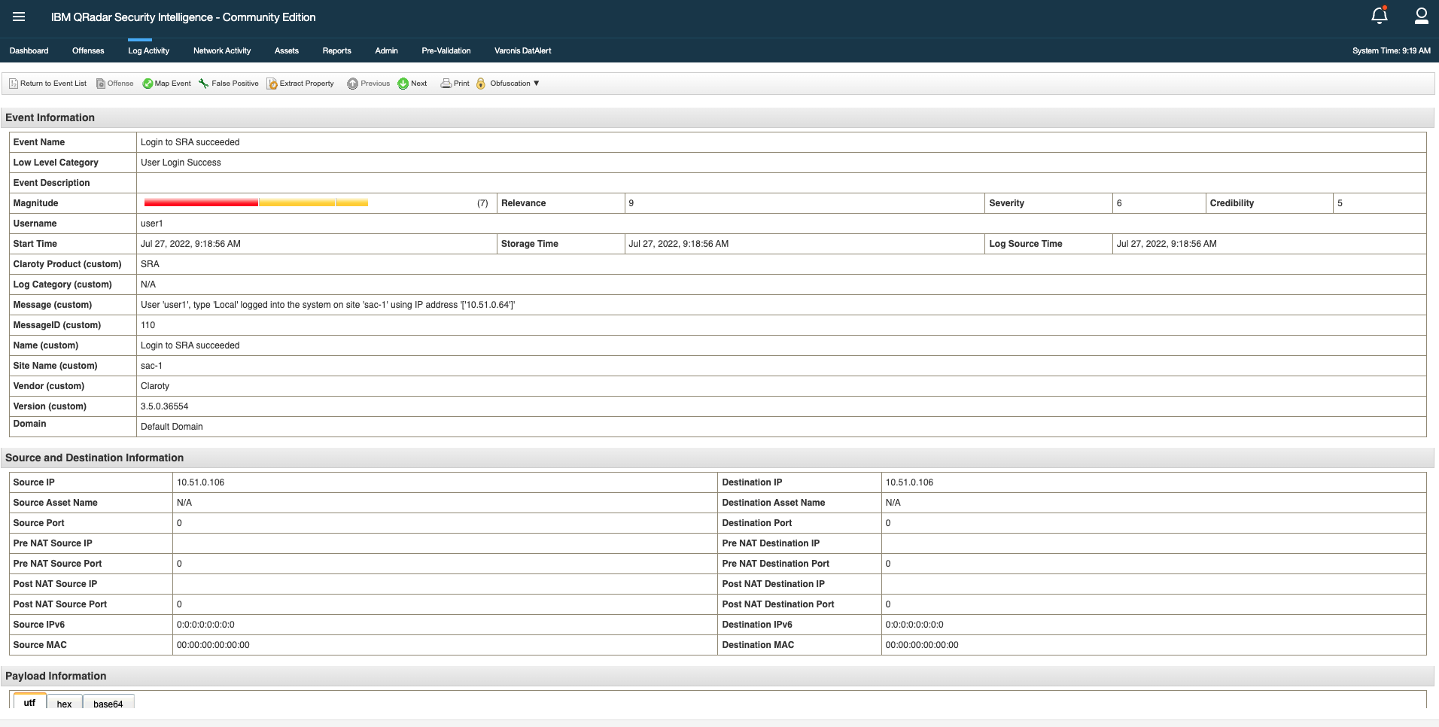Click the Return to Event List icon
Screen dimensions: 1439x727
click(x=14, y=84)
